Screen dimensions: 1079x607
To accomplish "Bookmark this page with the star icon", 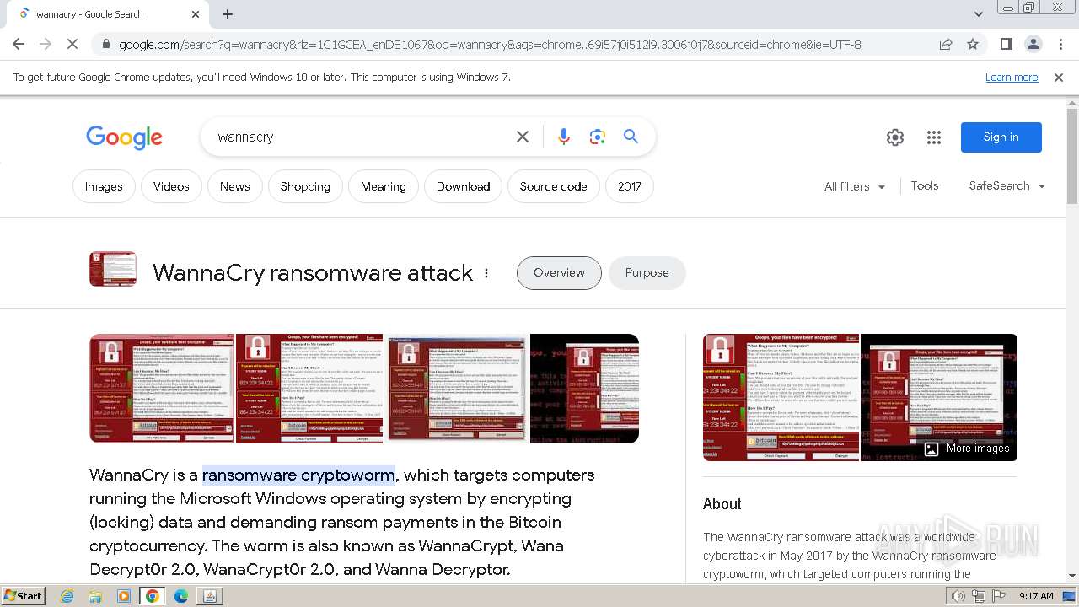I will [x=973, y=45].
